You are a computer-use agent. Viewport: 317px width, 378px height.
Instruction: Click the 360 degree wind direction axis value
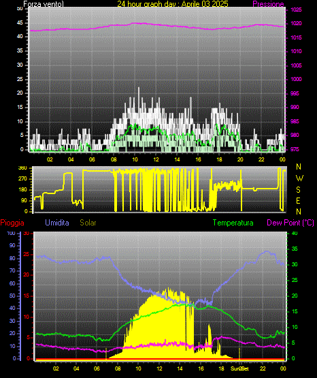(x=22, y=168)
